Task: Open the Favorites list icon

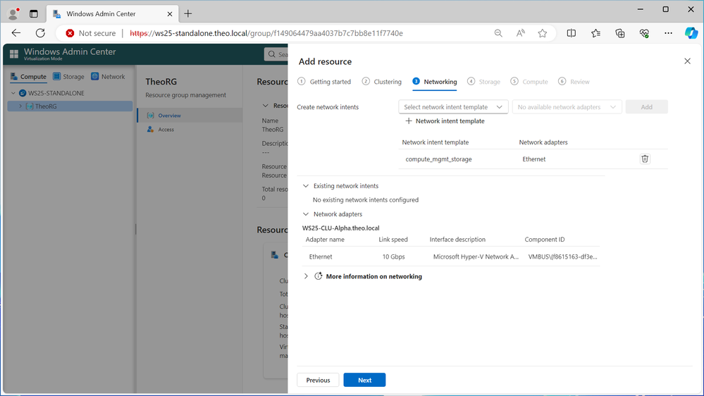Action: (595, 33)
